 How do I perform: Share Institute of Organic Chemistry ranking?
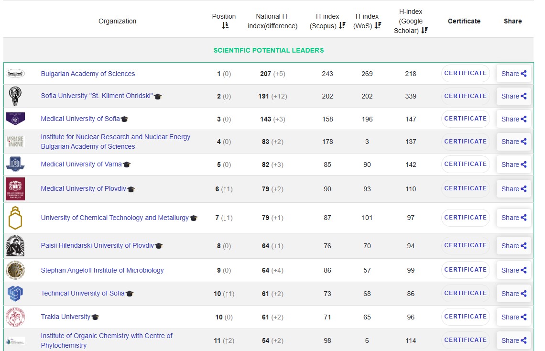pos(514,340)
